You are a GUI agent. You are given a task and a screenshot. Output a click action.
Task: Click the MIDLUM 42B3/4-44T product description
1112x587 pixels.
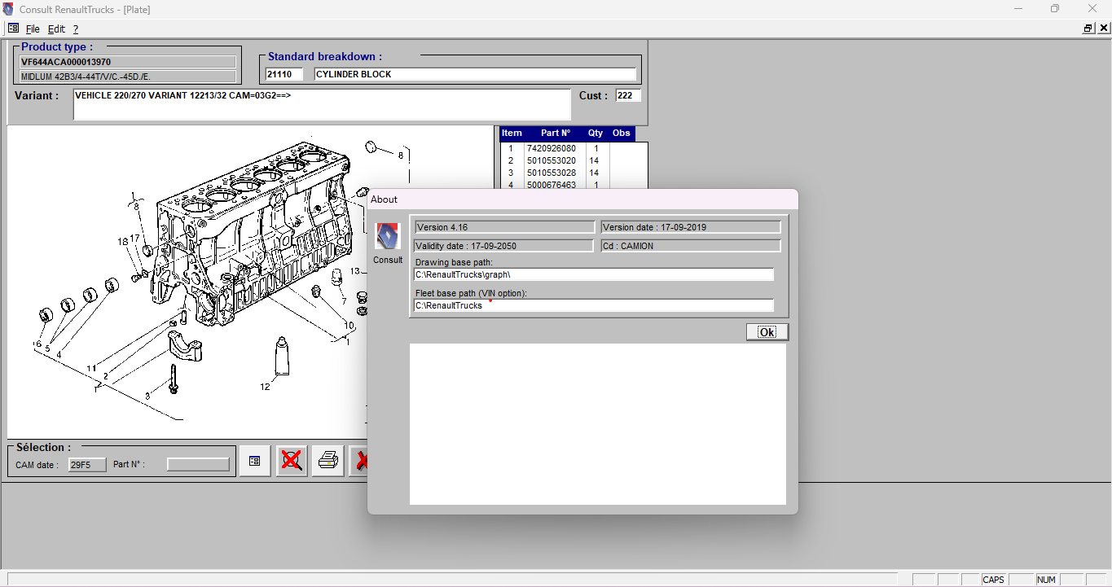pos(128,77)
